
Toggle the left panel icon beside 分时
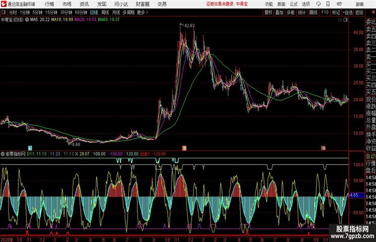(3, 12)
